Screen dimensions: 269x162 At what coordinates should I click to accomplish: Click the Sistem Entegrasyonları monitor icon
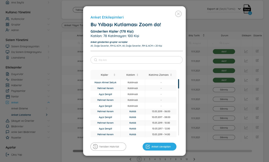tap(7, 46)
